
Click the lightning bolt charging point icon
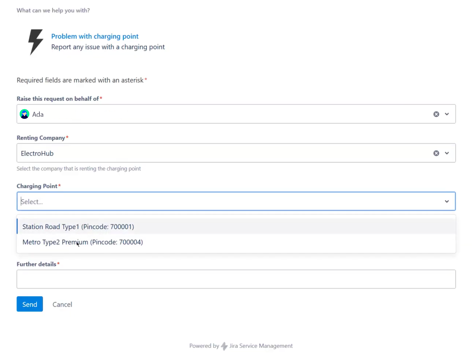35,42
